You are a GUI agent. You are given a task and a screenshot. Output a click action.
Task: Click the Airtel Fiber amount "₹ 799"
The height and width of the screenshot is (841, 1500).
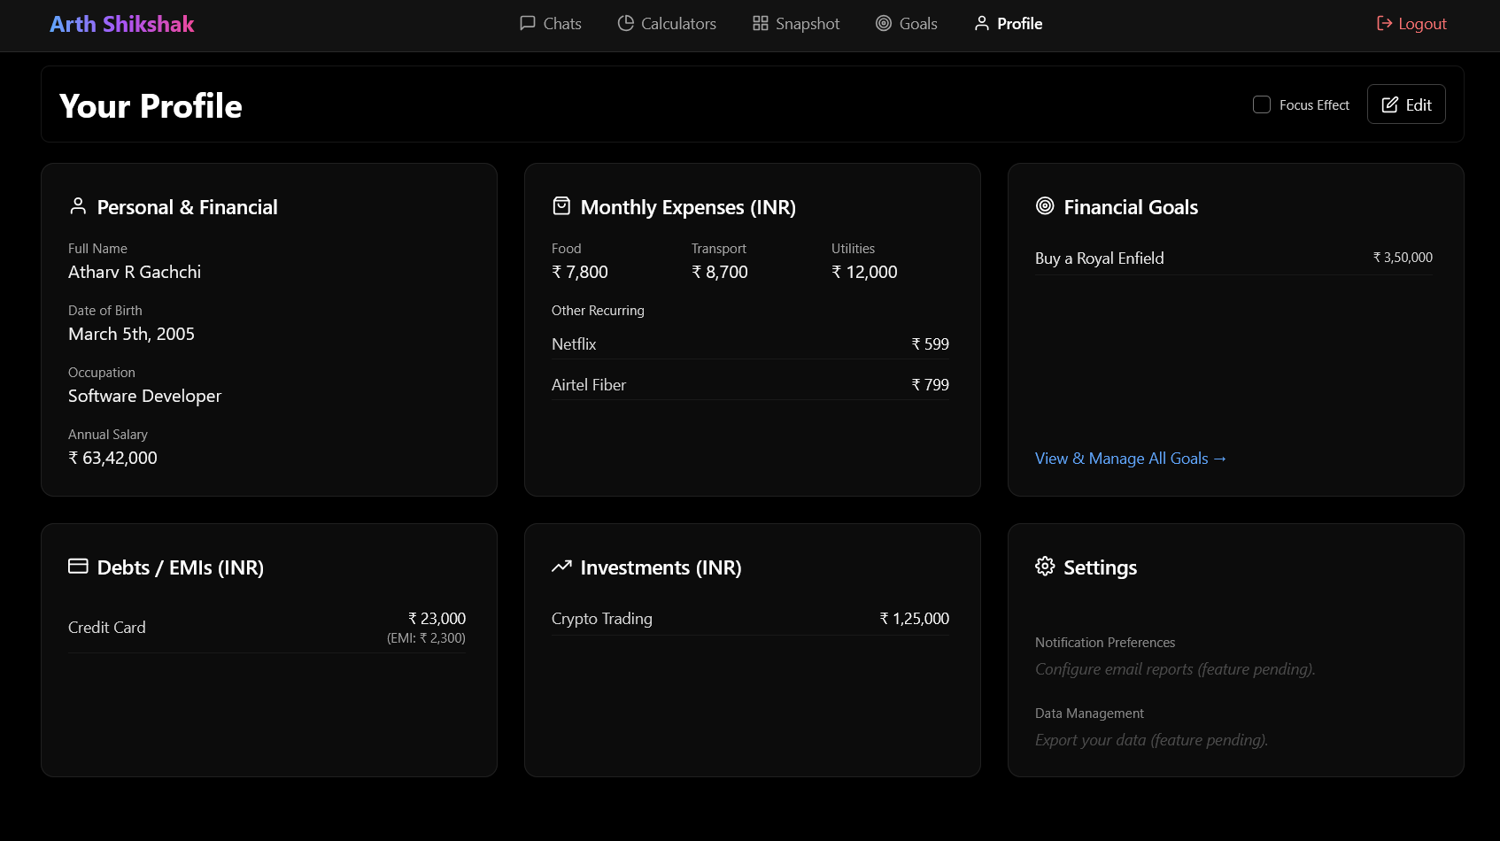coord(930,385)
